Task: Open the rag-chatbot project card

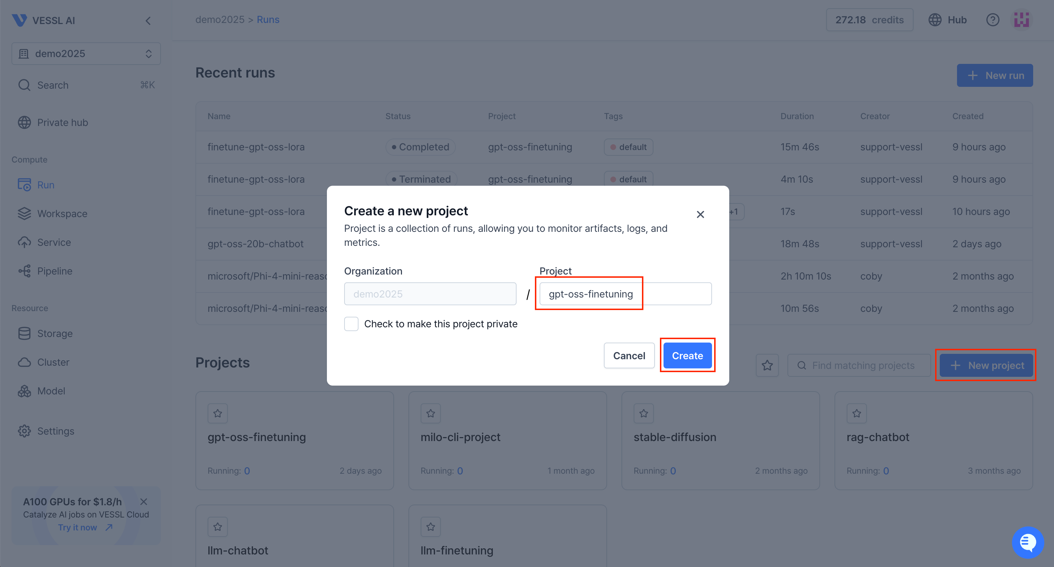Action: pyautogui.click(x=934, y=441)
